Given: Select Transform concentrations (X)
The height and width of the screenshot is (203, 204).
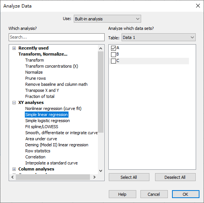Looking at the screenshot, I should [52, 66].
